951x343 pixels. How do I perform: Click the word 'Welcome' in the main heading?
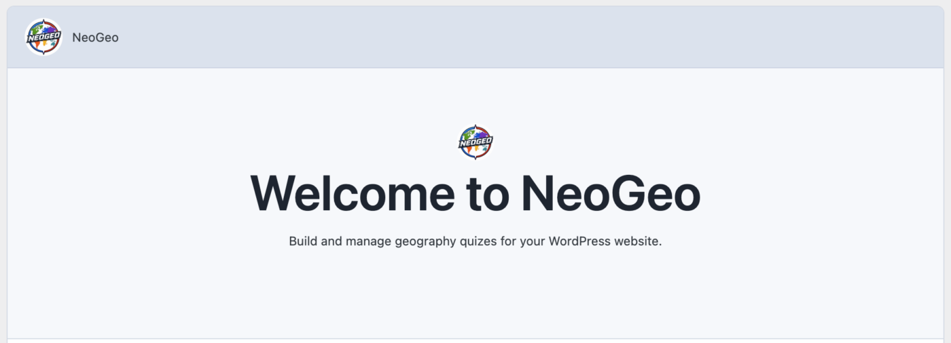(x=353, y=193)
